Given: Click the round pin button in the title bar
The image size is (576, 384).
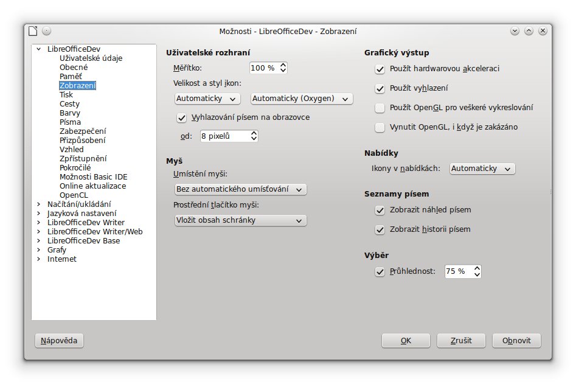Looking at the screenshot, I should (46, 31).
